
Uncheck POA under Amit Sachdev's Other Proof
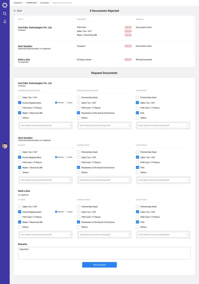[138, 168]
